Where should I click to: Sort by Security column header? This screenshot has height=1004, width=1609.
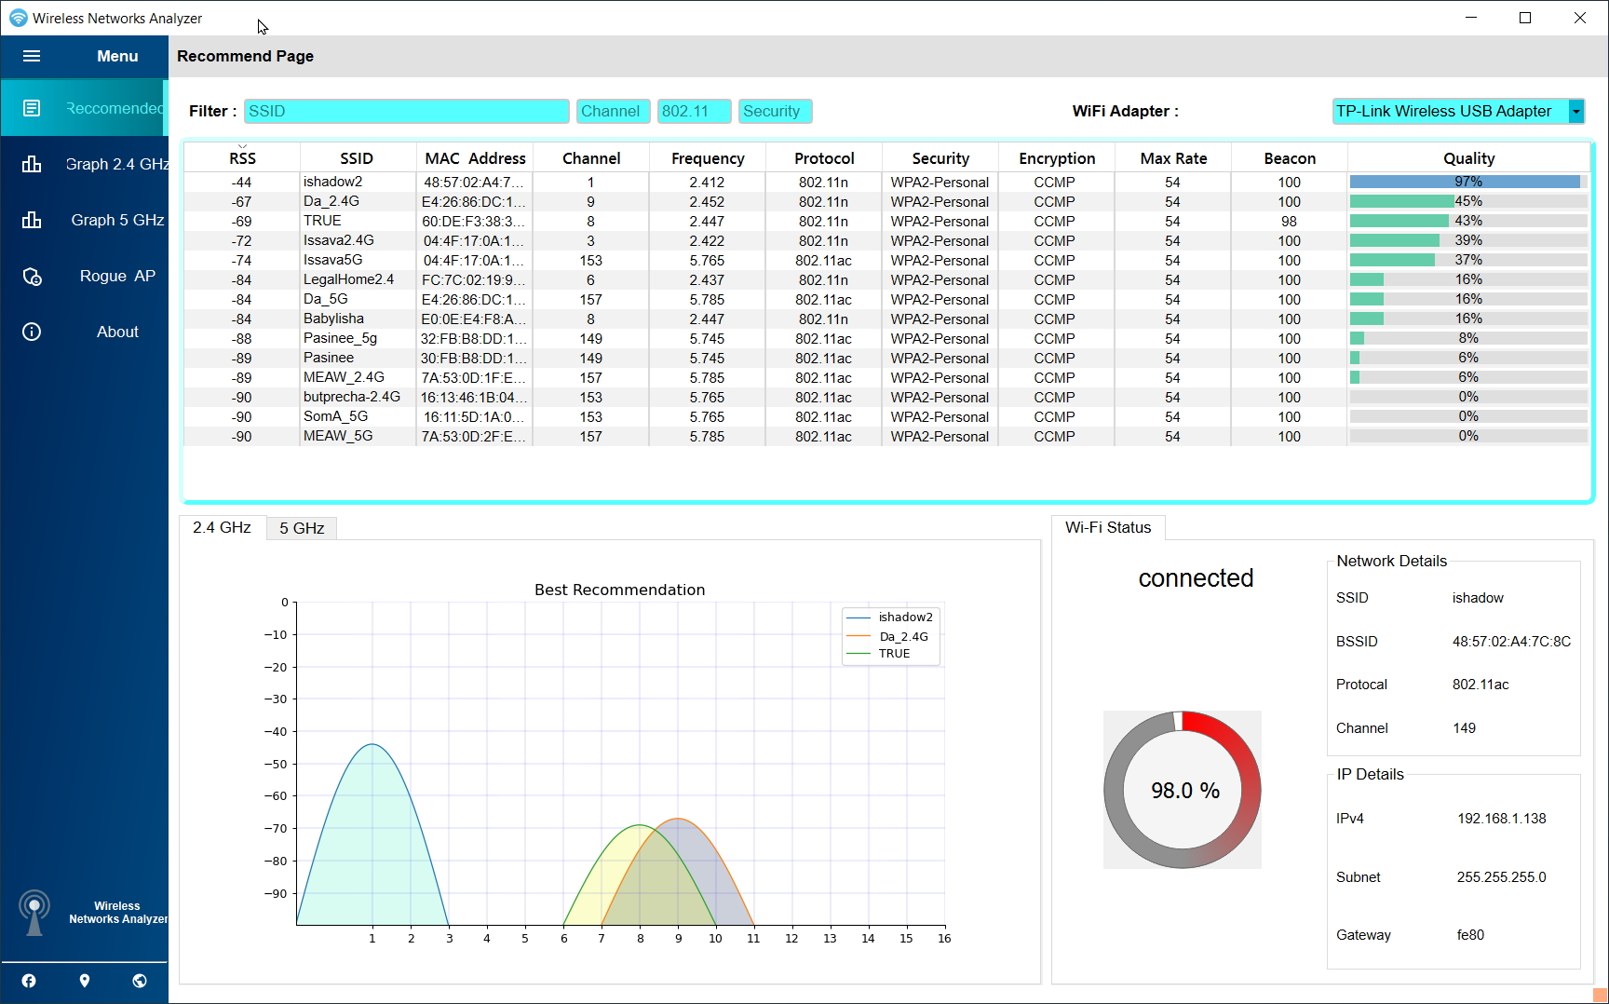(940, 158)
